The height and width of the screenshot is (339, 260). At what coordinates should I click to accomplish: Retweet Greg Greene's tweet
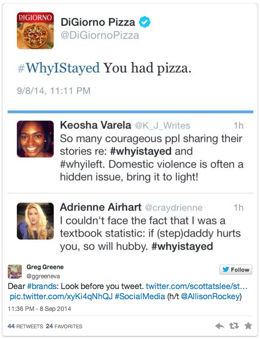pos(234,326)
